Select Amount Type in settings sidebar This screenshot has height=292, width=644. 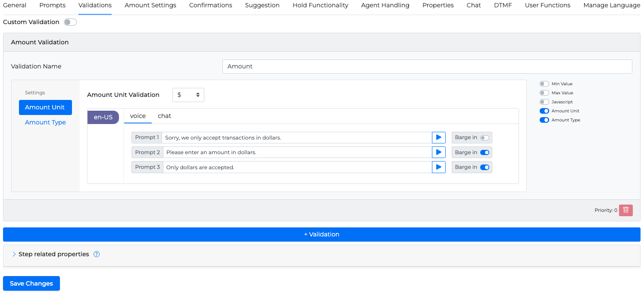click(x=45, y=122)
